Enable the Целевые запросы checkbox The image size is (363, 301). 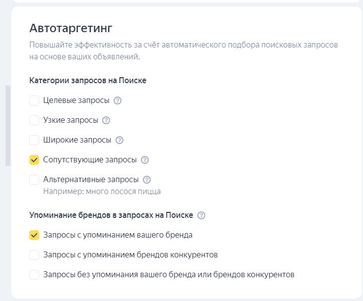[34, 100]
